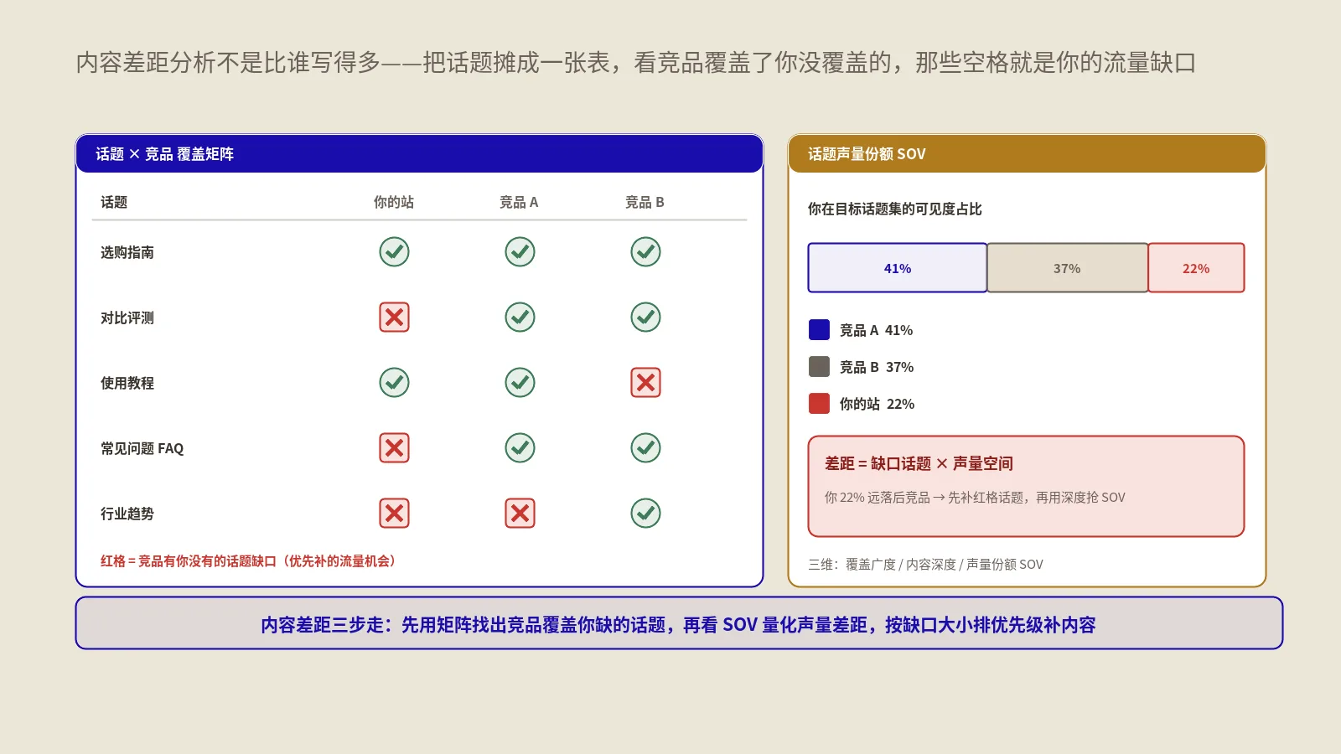
Task: Click the 你 22% 远落后竞品 explanation line
Action: coord(975,498)
